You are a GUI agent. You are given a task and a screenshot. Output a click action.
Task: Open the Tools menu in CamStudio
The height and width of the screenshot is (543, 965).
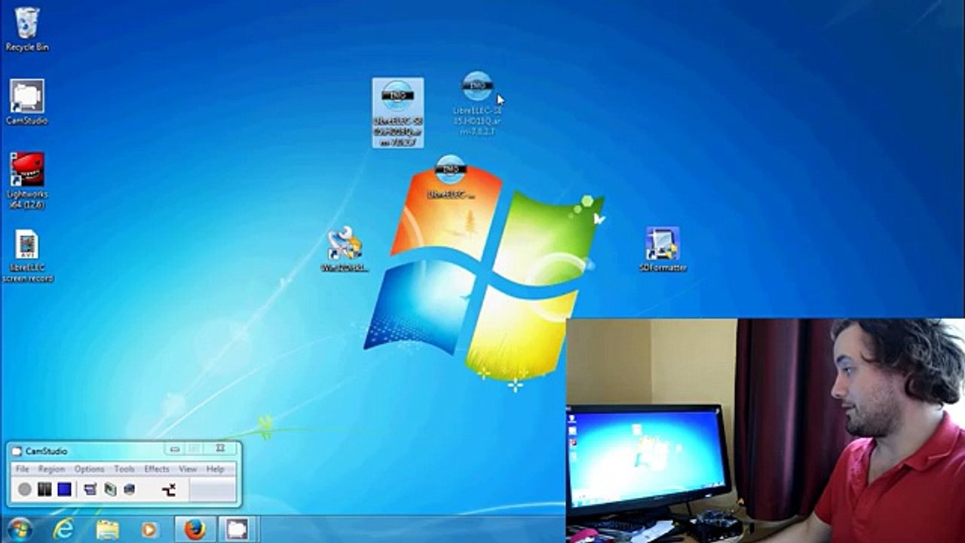124,469
